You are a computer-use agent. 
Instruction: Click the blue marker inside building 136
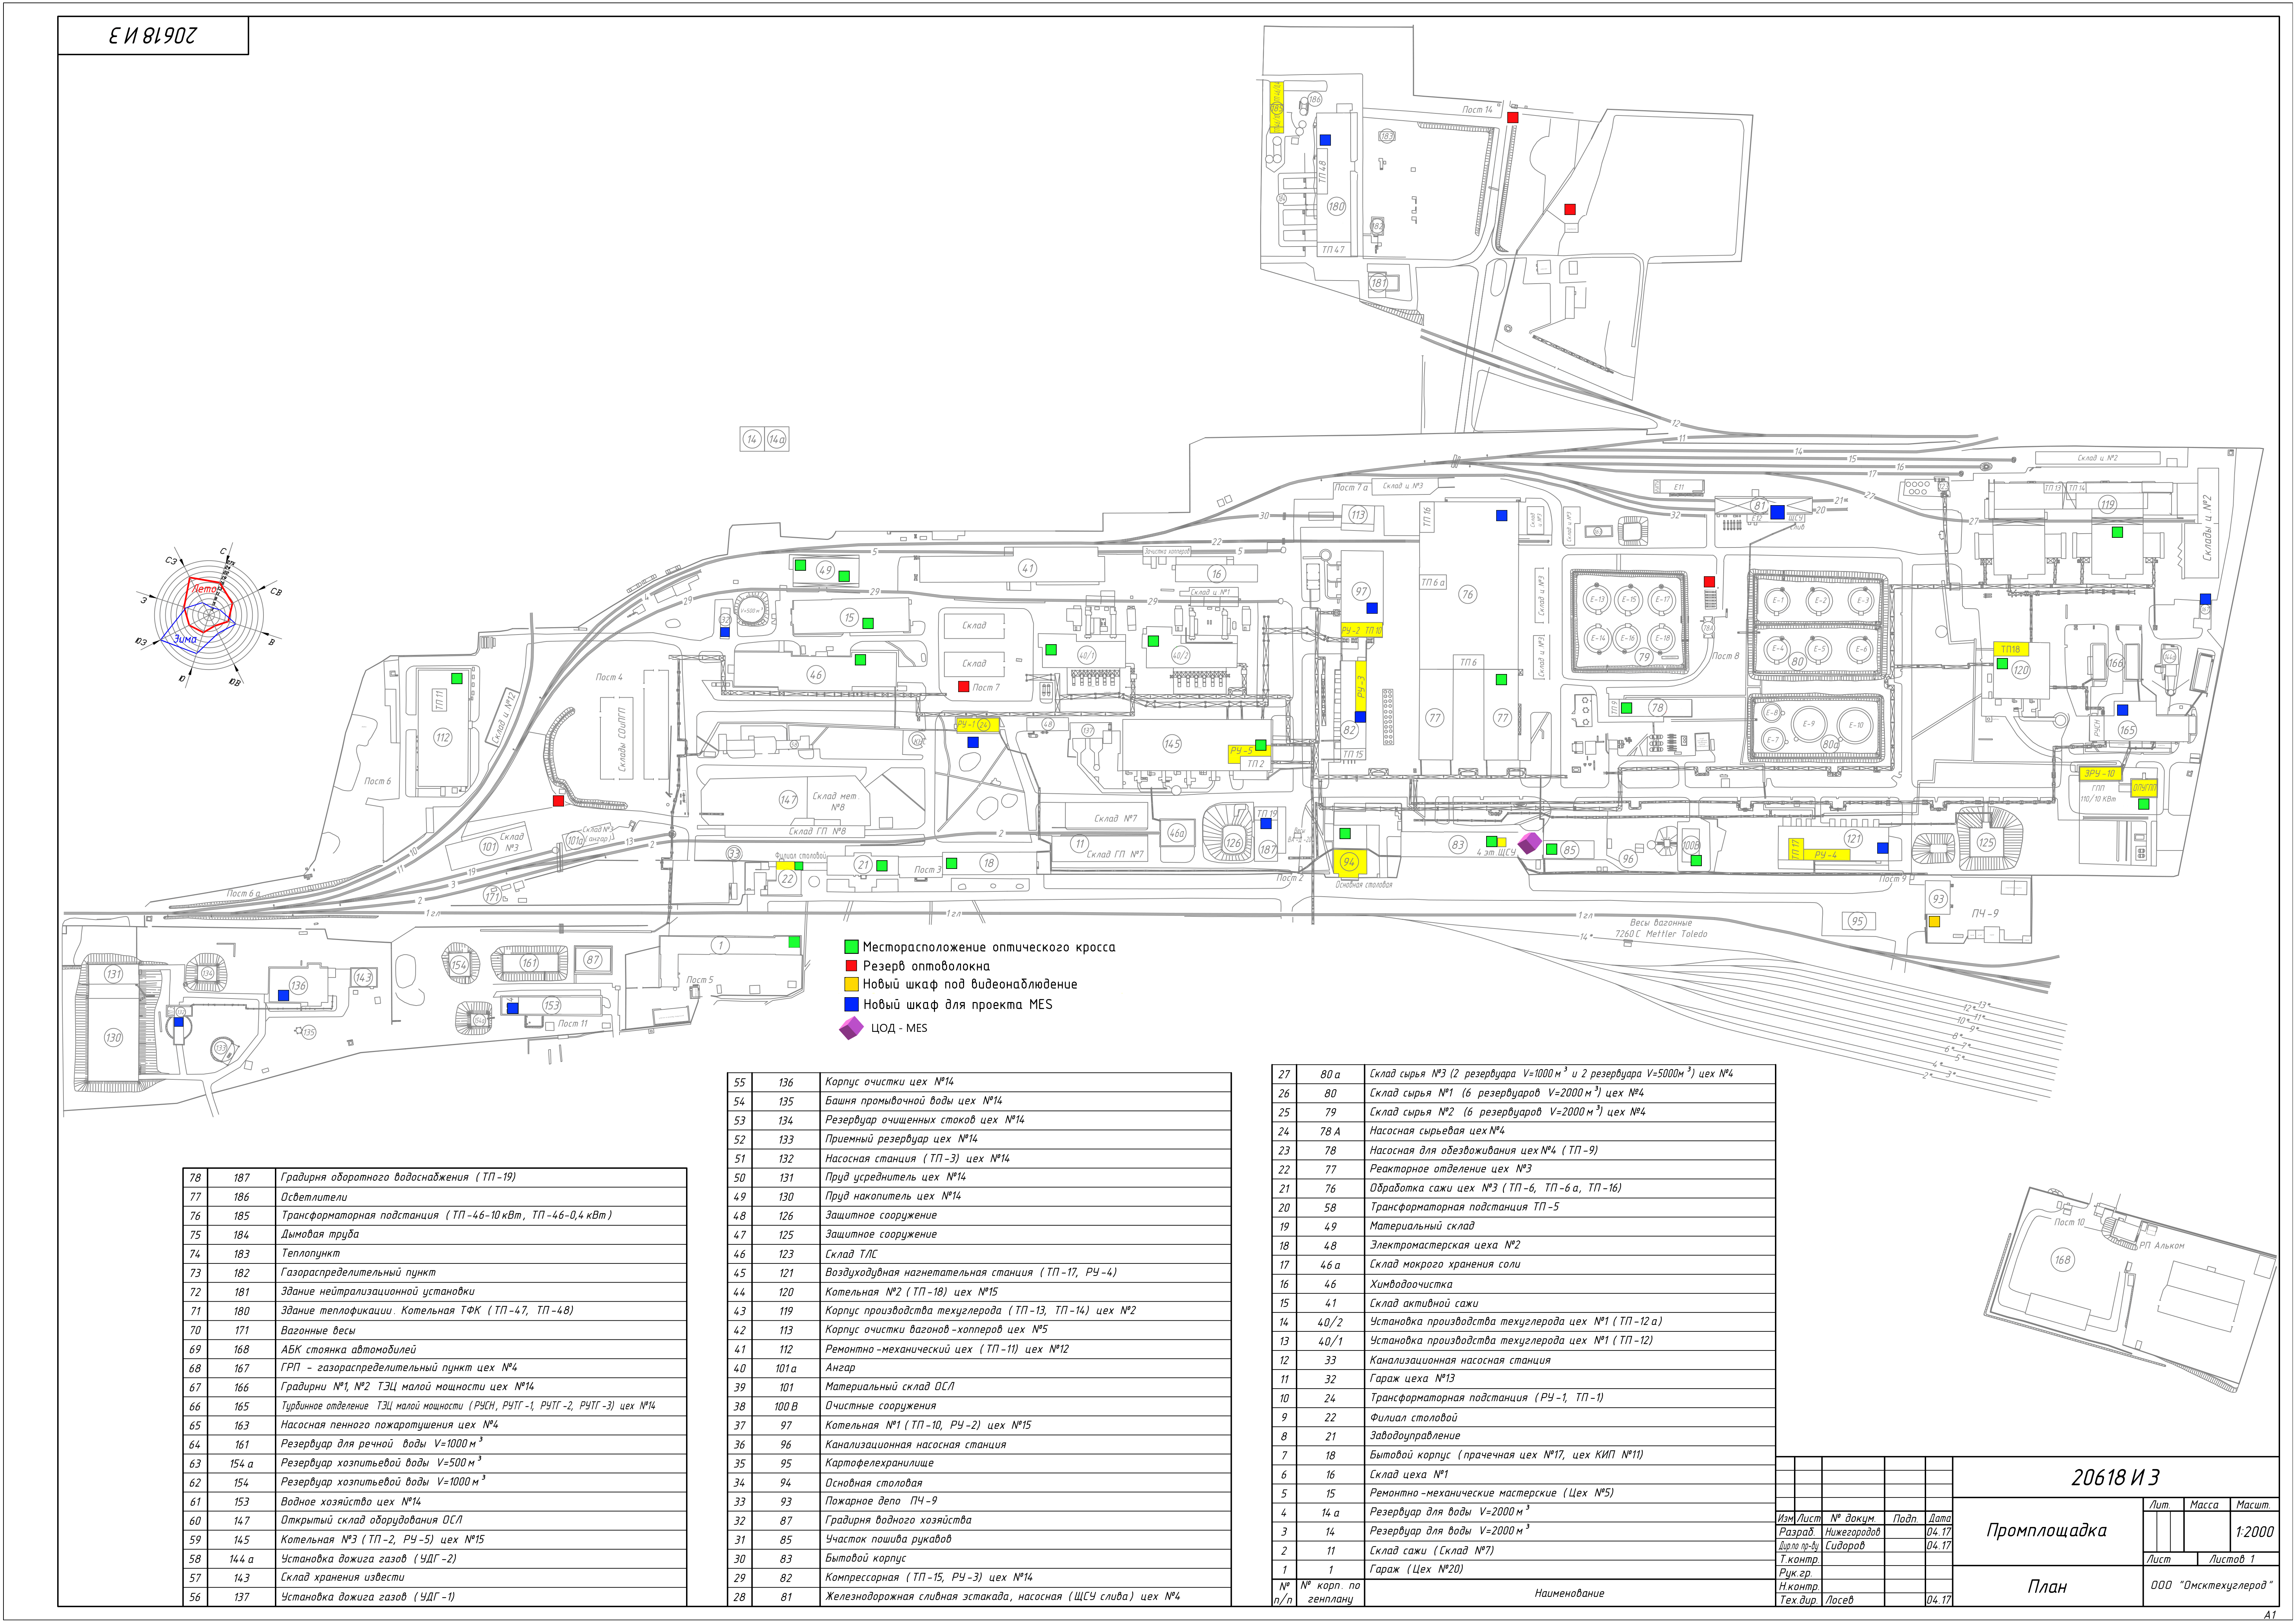coord(284,996)
